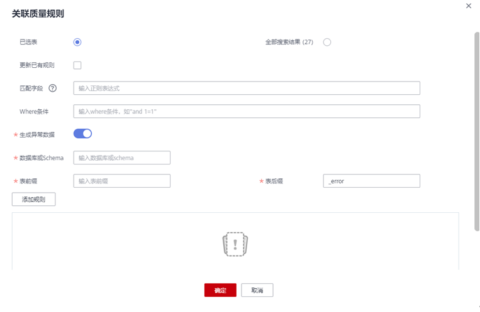
Task: Confirm with the red 确定 button
Action: (220, 290)
